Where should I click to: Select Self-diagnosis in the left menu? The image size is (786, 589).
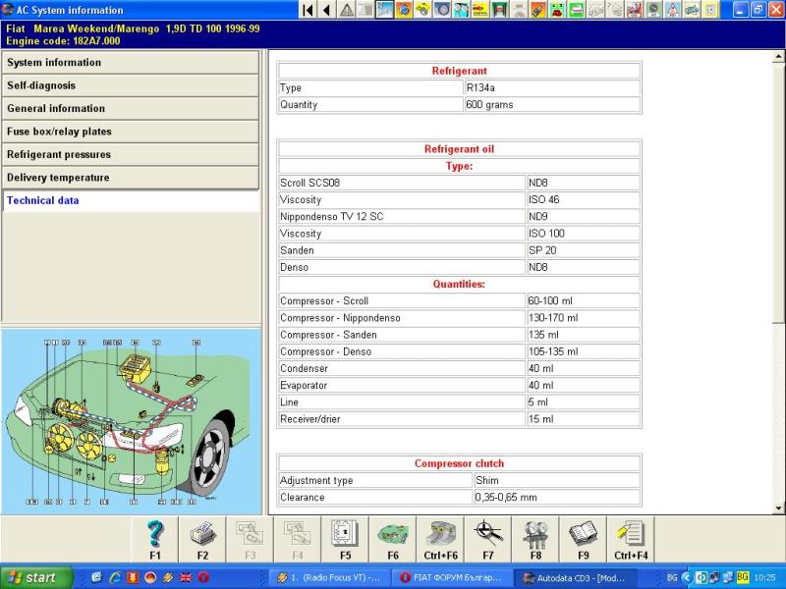tap(131, 85)
